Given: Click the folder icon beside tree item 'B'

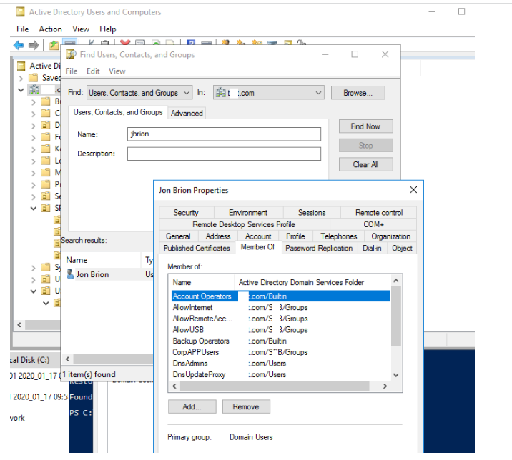Looking at the screenshot, I should coord(46,101).
